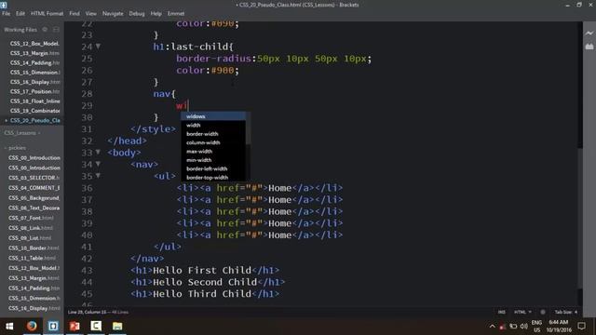This screenshot has width=596, height=335.
Task: Open Windows Start menu
Action: (x=9, y=326)
